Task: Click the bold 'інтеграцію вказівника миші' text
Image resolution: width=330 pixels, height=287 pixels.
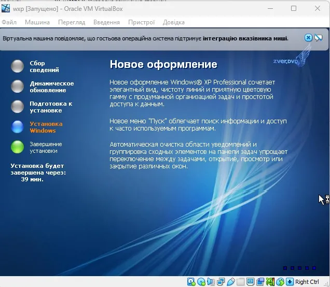Action: [245, 38]
